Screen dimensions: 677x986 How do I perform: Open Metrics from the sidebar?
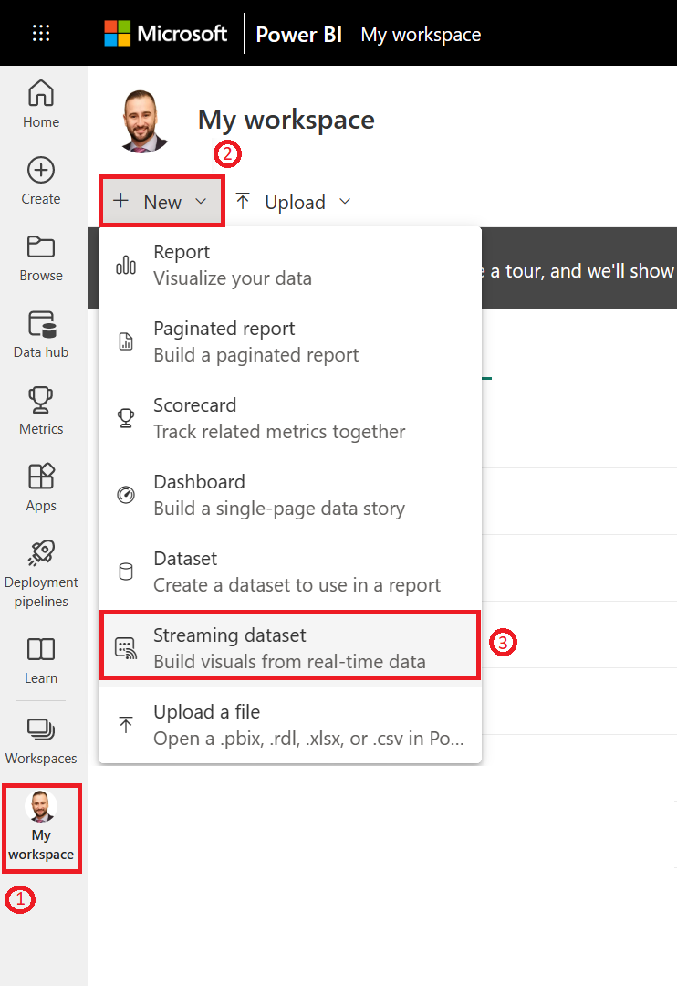tap(41, 411)
